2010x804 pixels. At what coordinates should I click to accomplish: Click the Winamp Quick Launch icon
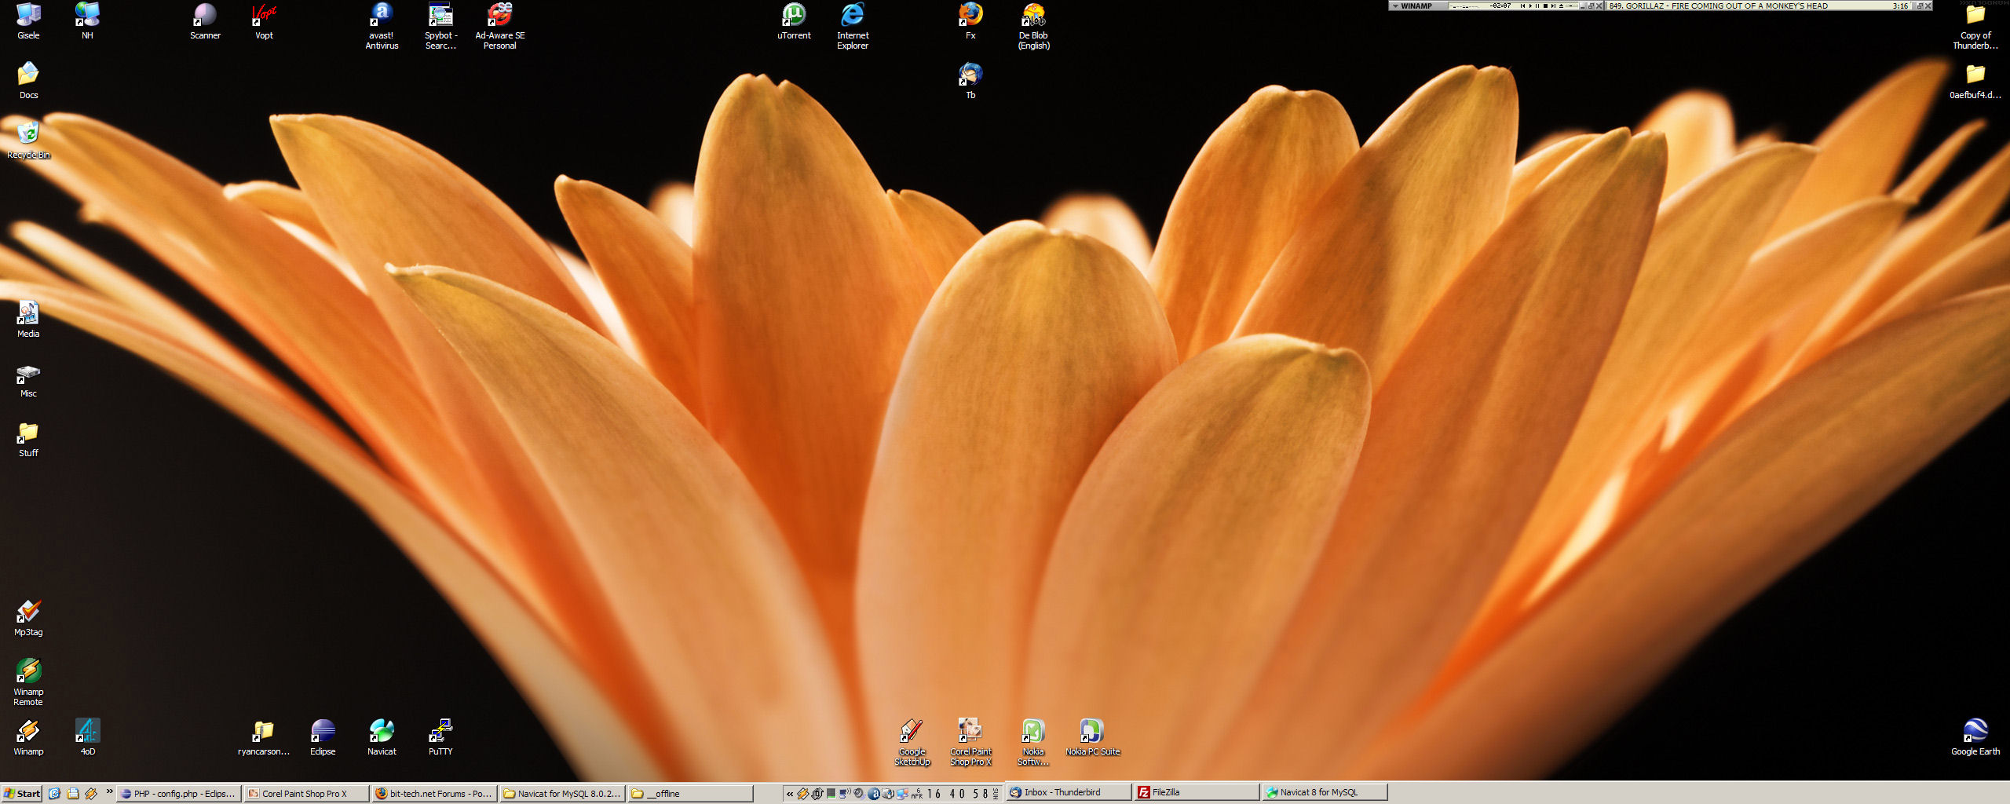coord(91,793)
